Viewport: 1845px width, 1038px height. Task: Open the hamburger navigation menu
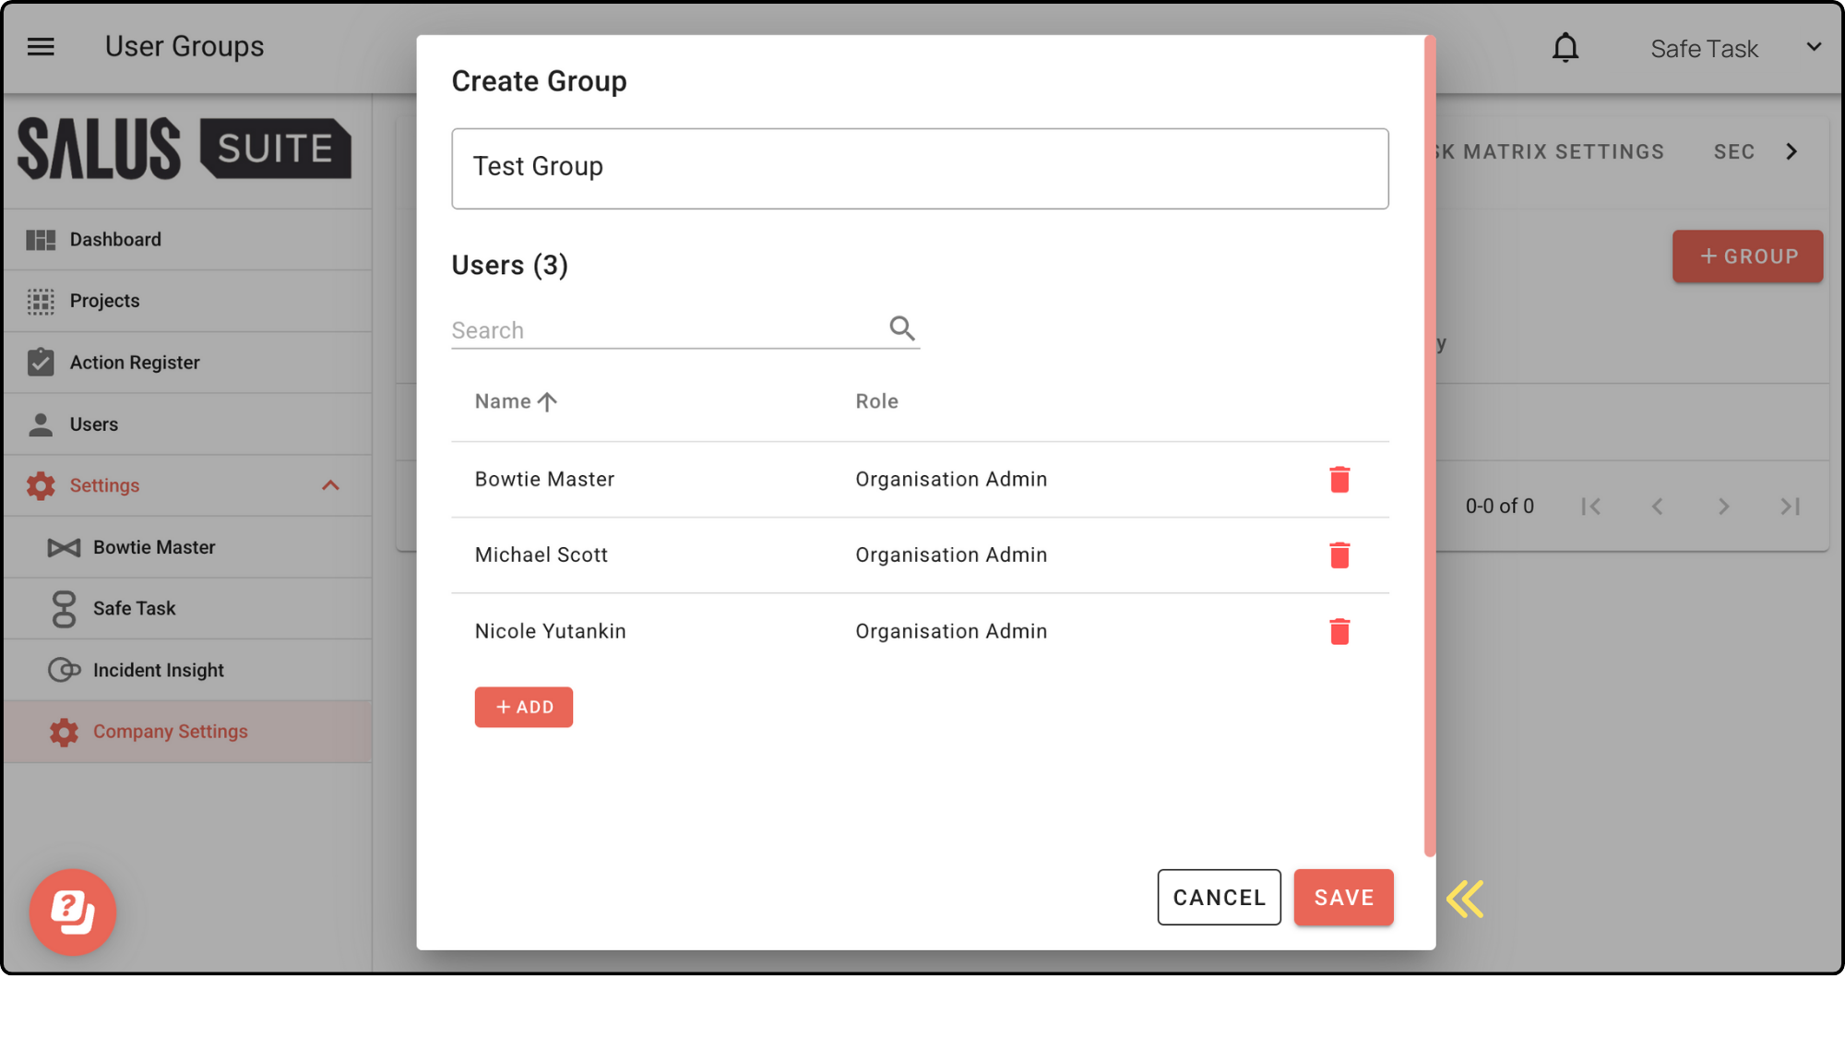[x=41, y=47]
